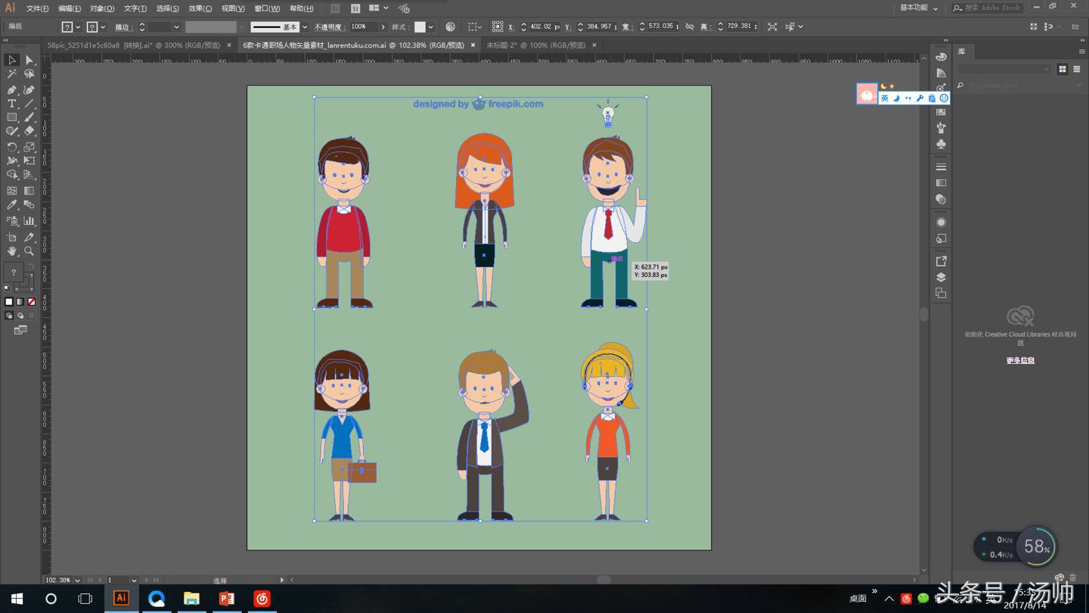Open the 效果(C) menu
Viewport: 1089px width, 613px height.
pos(200,8)
